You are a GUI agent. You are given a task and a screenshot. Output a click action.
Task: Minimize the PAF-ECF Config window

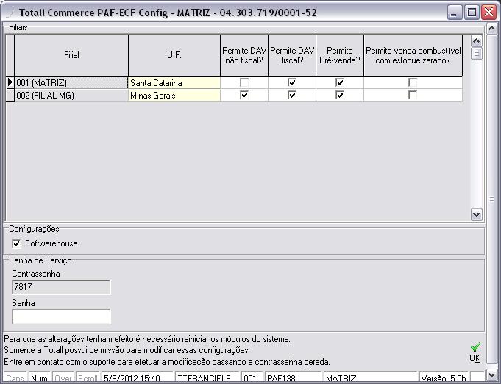coord(454,13)
